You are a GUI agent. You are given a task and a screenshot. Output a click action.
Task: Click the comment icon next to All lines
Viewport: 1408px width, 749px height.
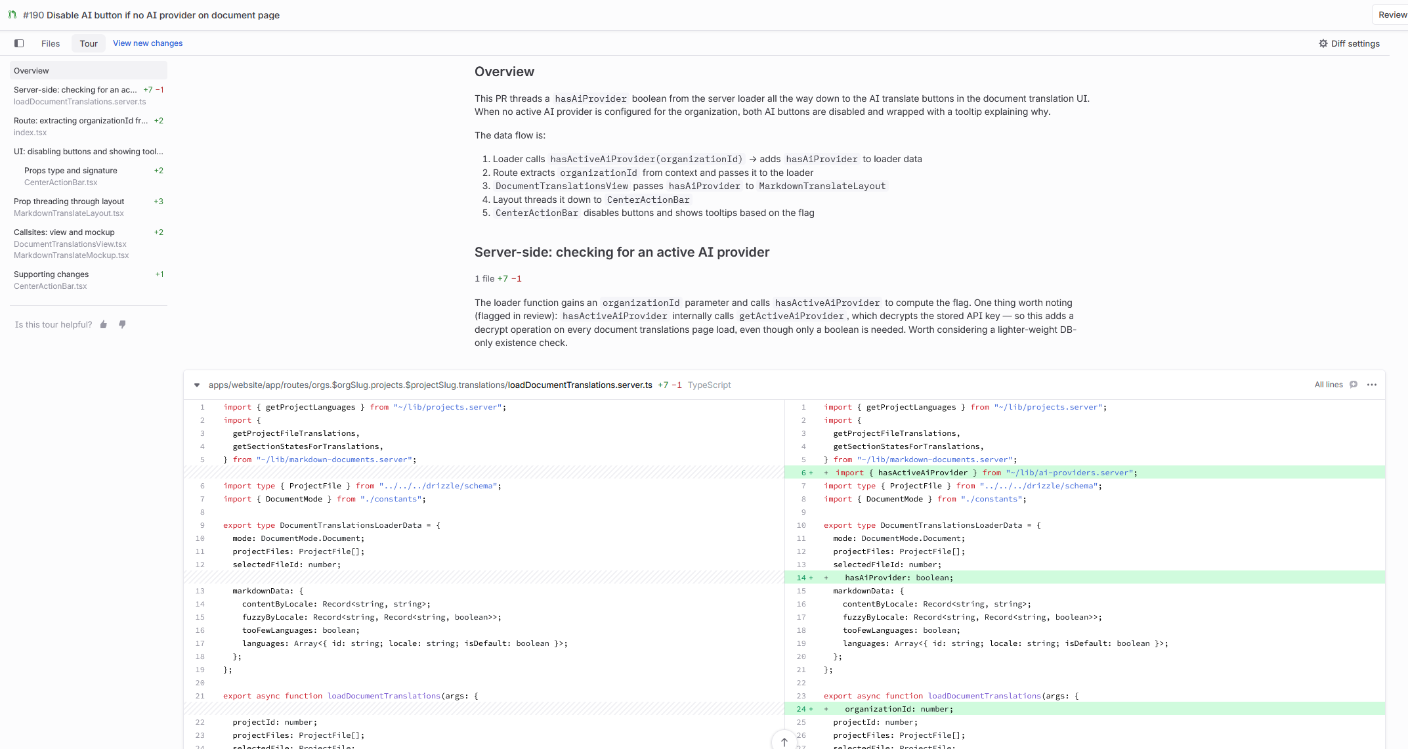(1354, 385)
